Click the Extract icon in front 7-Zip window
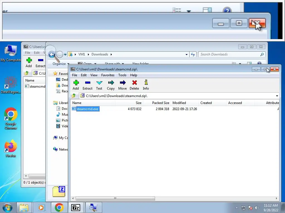Viewport: 285px width, 213px height. click(x=87, y=85)
